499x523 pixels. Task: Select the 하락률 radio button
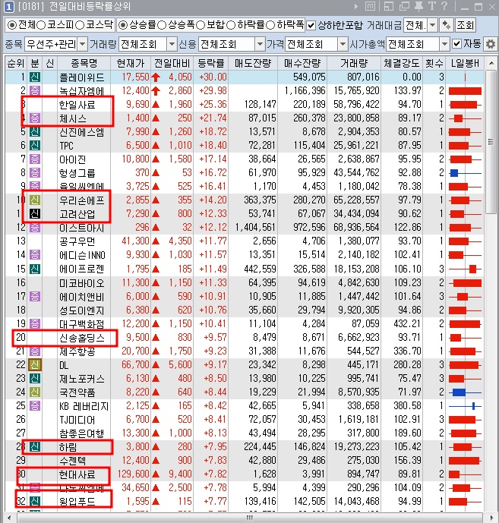231,25
